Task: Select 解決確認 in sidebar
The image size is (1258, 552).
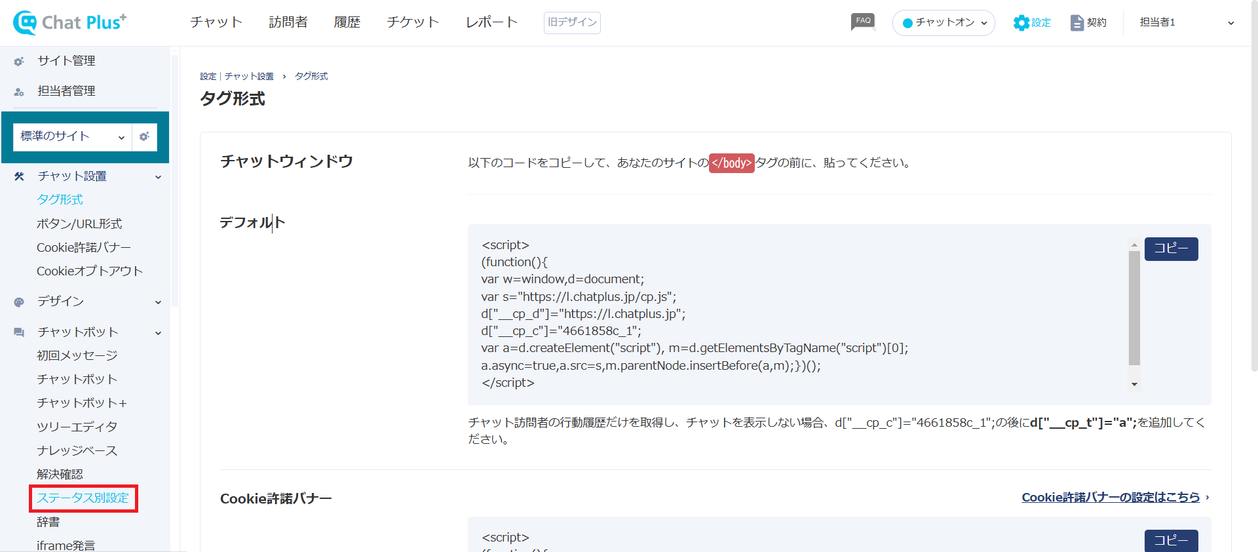Action: 60,474
